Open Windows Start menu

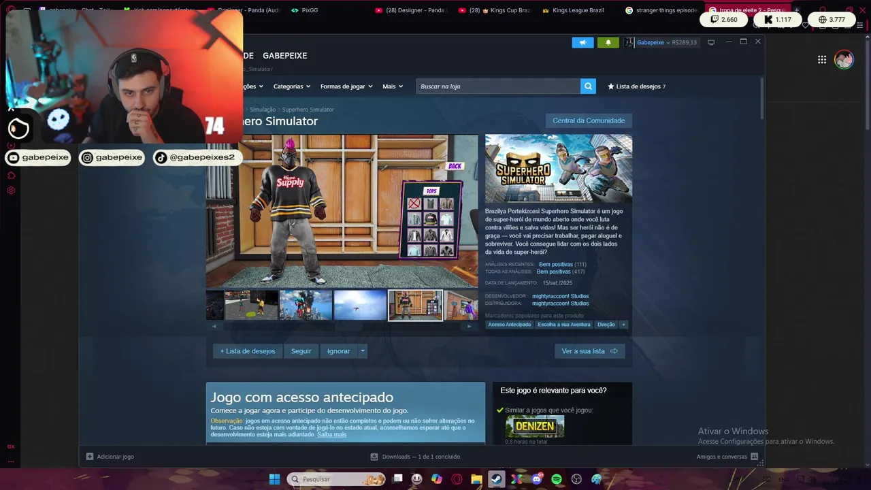coord(274,479)
